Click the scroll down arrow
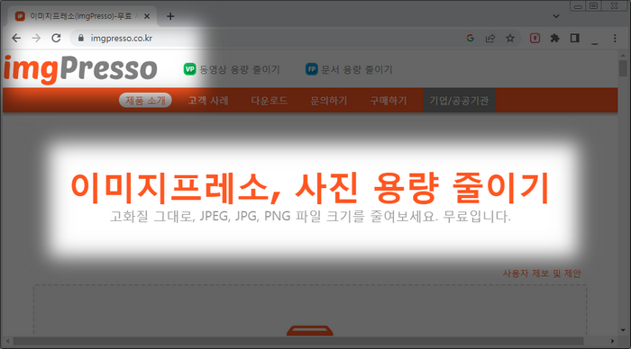 pyautogui.click(x=623, y=330)
